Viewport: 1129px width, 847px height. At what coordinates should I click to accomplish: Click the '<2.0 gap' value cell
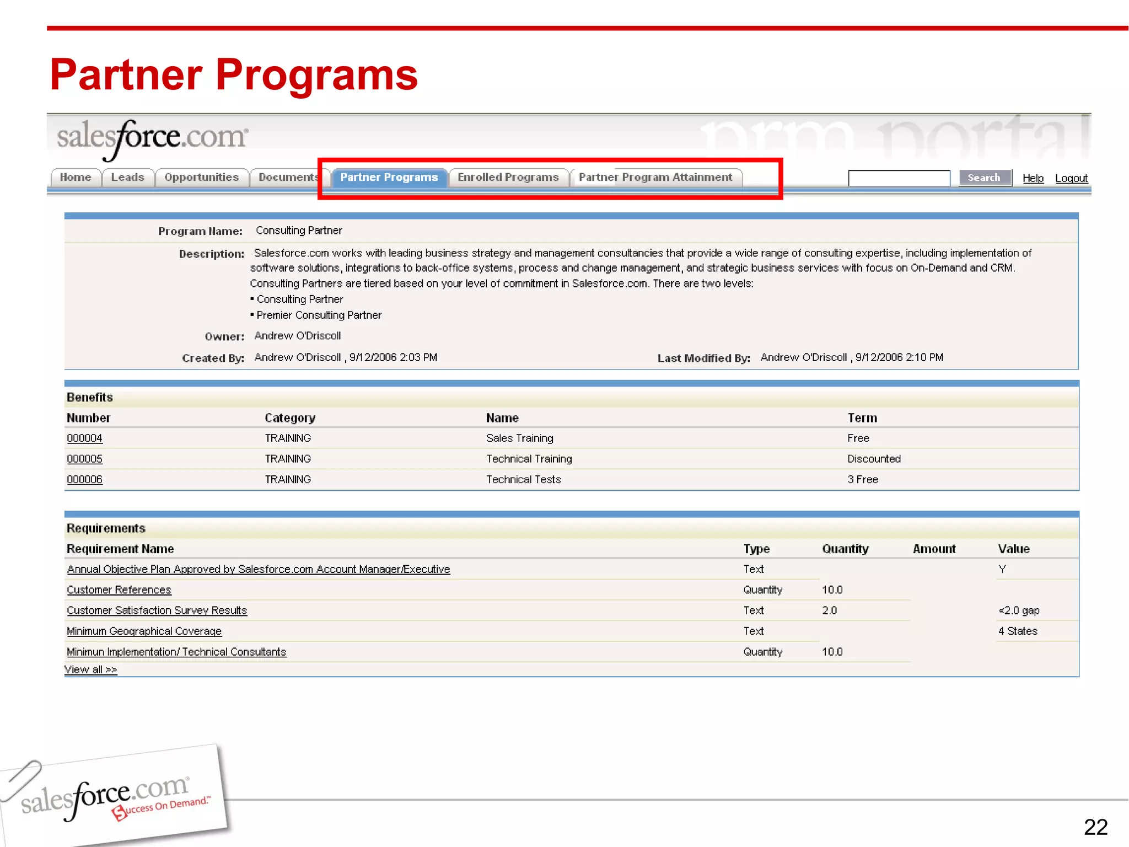pos(1019,610)
